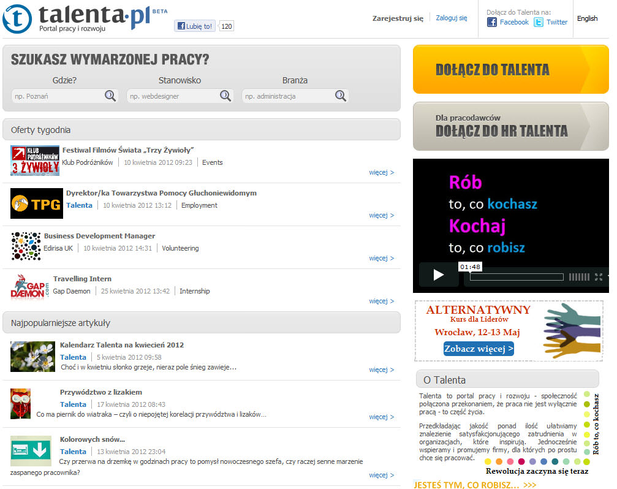Screen dimensions: 617x489
Task: Click więcej for Przywództwo z lizakiem article
Action: [381, 417]
